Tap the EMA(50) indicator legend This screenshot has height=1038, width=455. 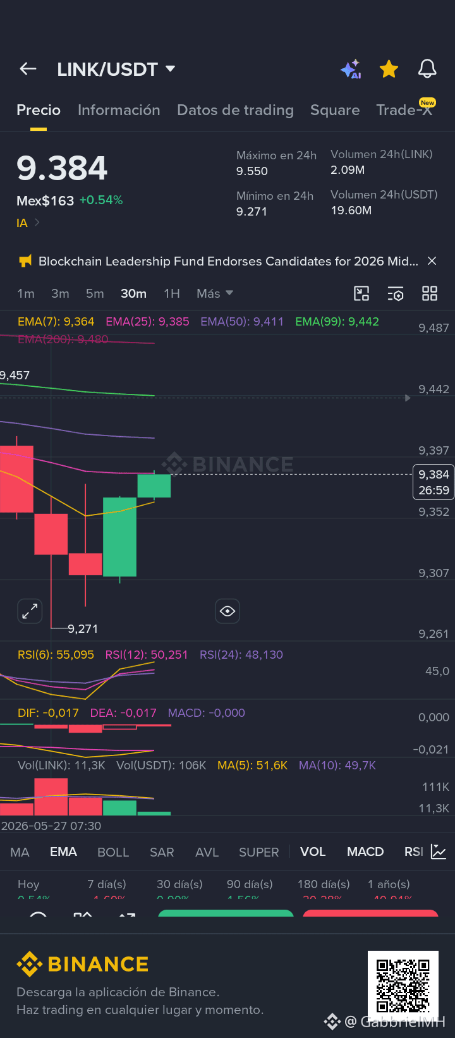(242, 322)
